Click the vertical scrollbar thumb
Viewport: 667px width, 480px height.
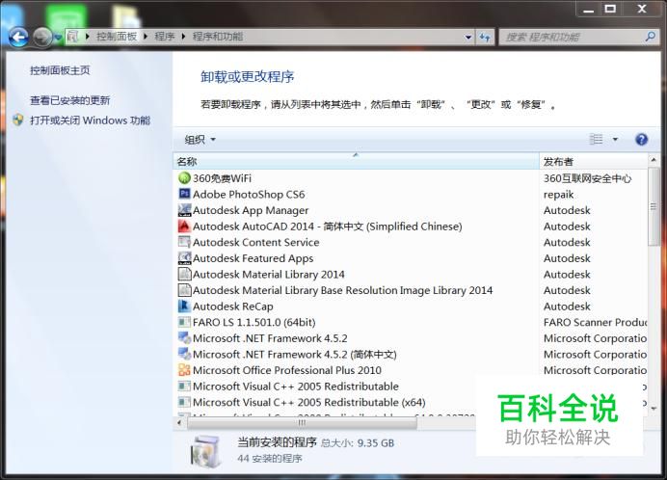pos(654,207)
